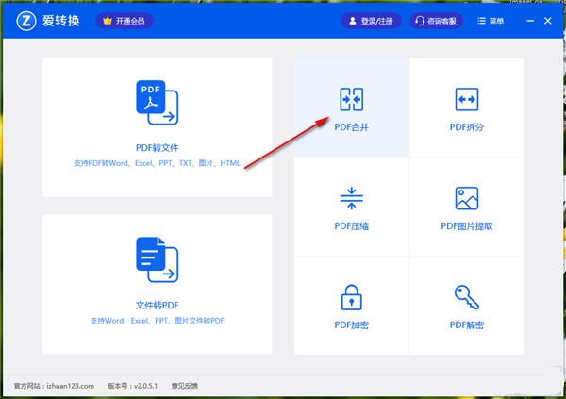Click the PDF加密 label

[x=351, y=325]
